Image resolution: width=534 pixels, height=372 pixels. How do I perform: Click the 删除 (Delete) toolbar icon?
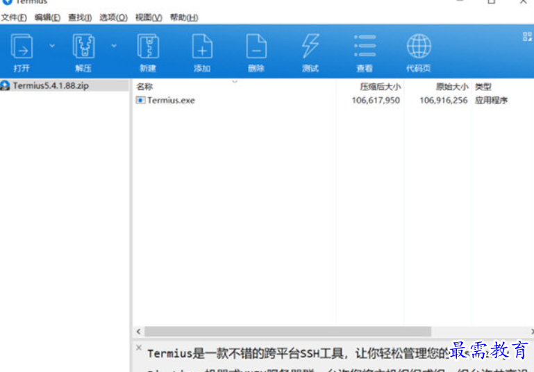coord(256,47)
